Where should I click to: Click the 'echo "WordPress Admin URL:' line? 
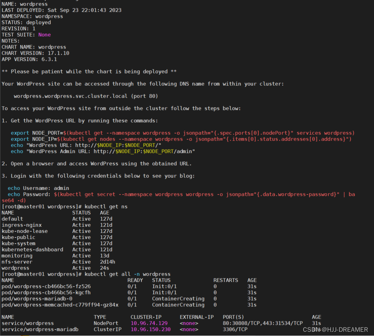pos(103,152)
